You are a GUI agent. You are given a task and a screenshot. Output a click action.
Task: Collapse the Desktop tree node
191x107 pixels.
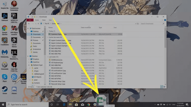click(28, 56)
